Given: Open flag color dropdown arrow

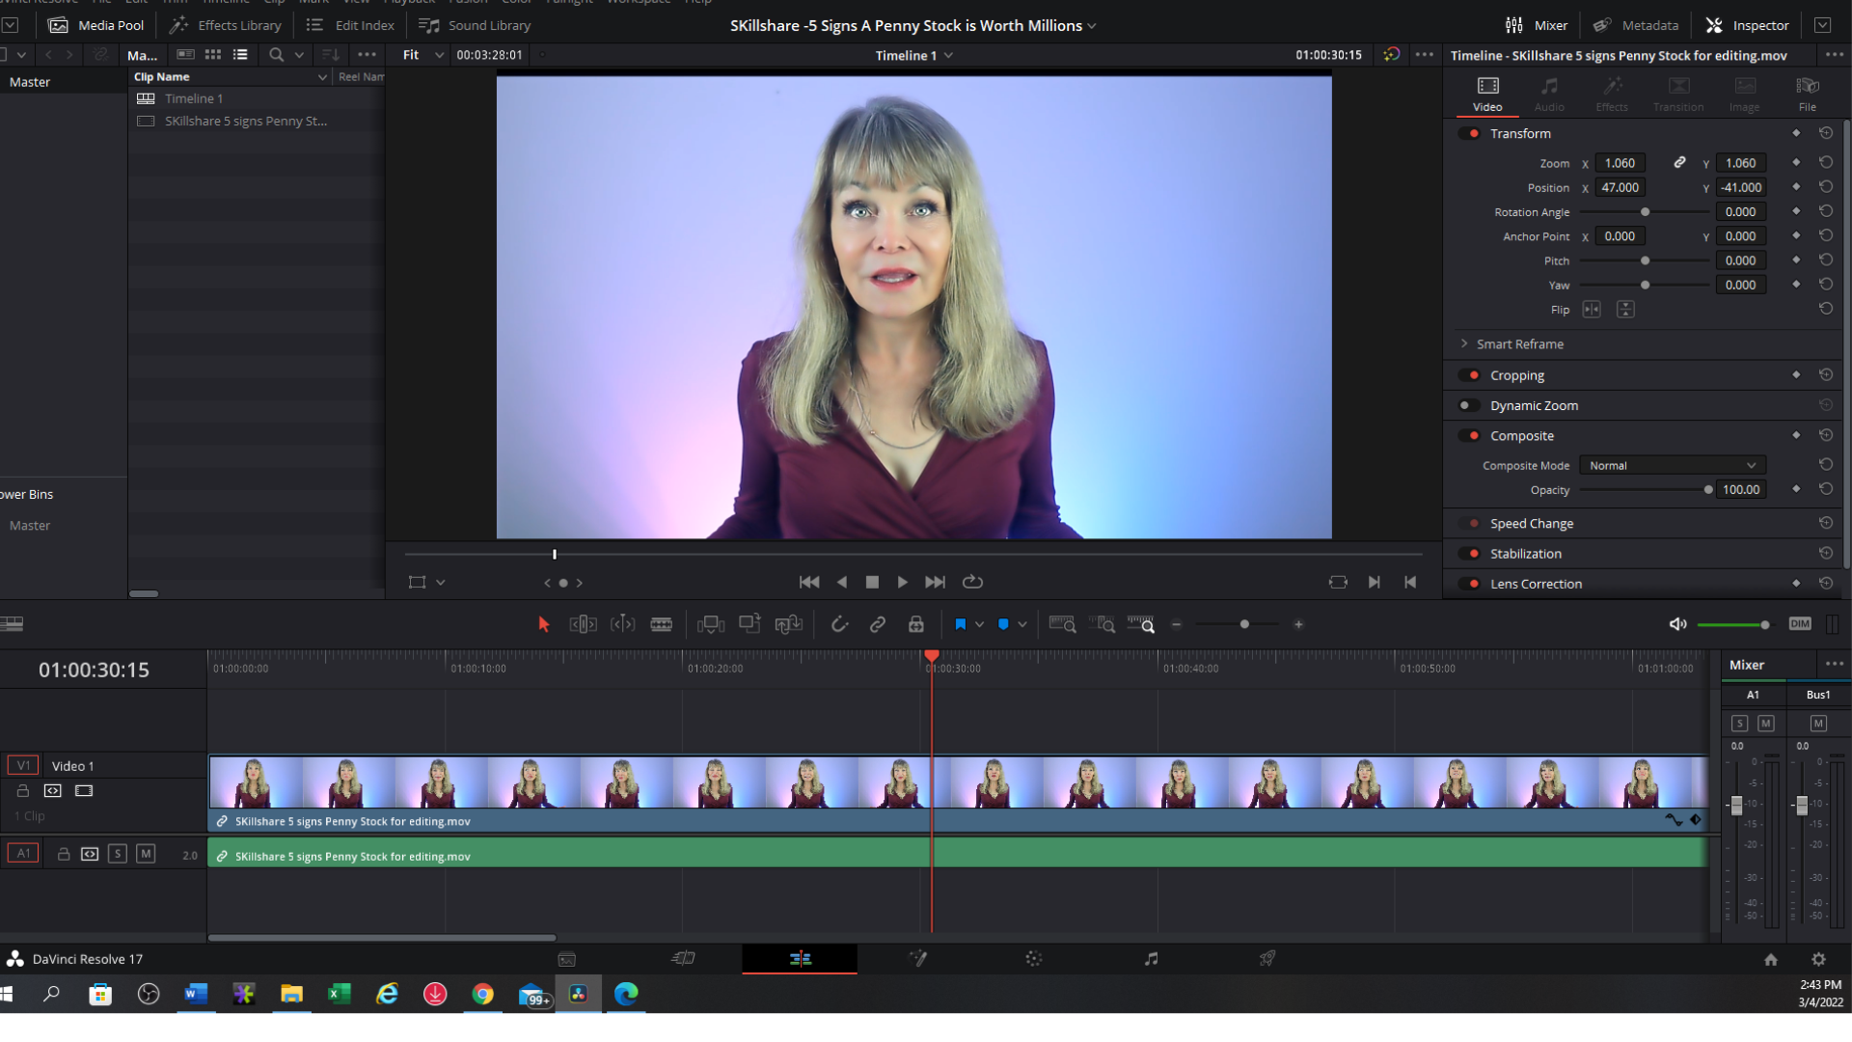Looking at the screenshot, I should (x=979, y=624).
